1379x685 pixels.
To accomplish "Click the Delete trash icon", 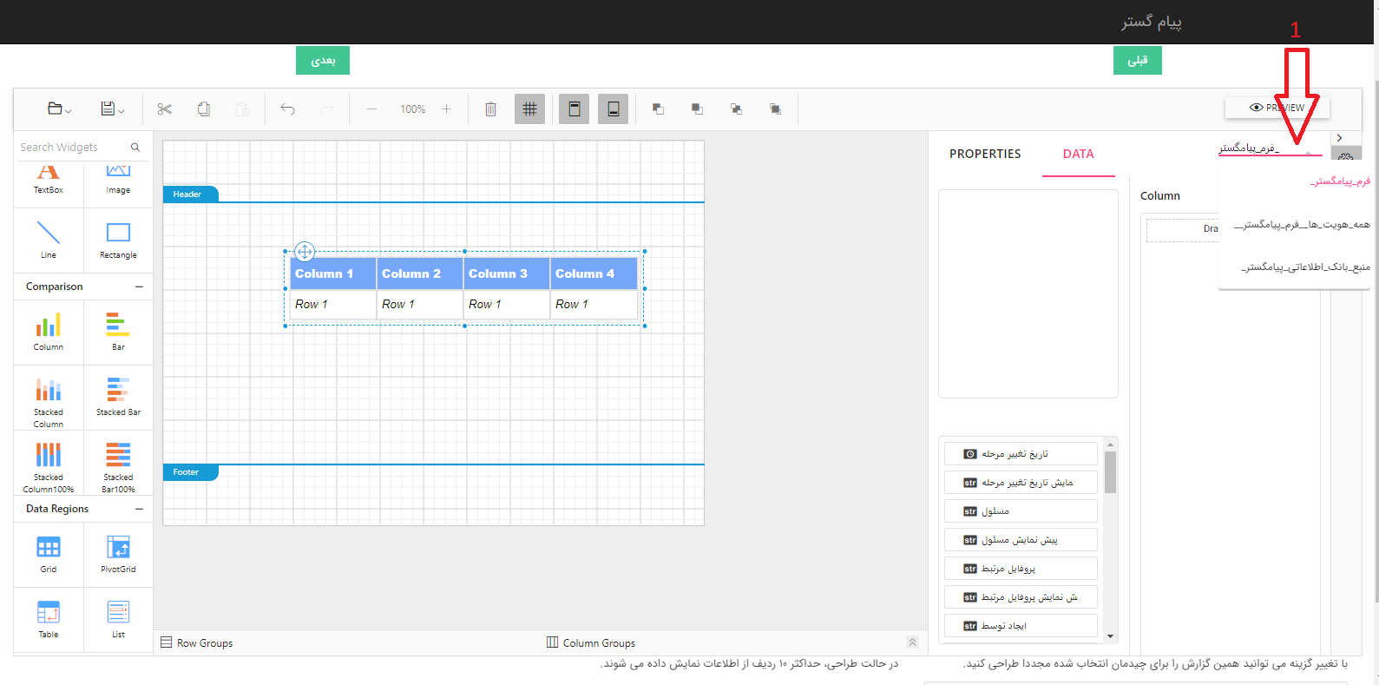I will tap(490, 109).
